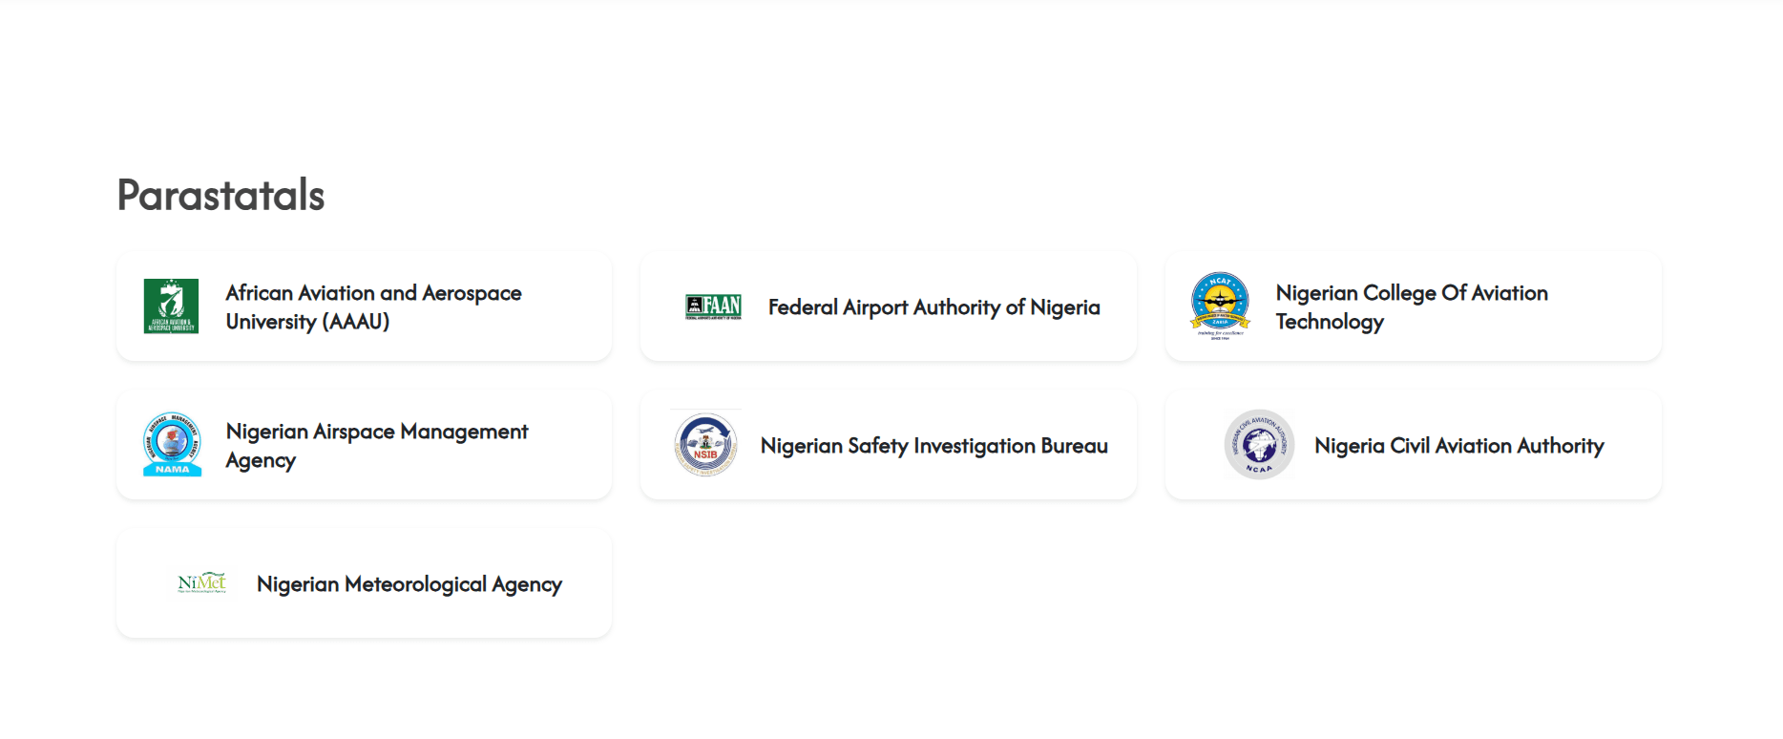Click the Parastatals section heading

point(220,195)
